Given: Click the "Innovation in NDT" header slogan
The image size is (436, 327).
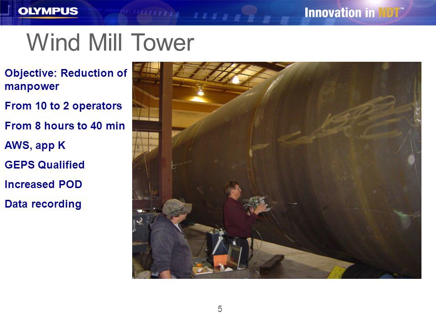Looking at the screenshot, I should (x=354, y=13).
